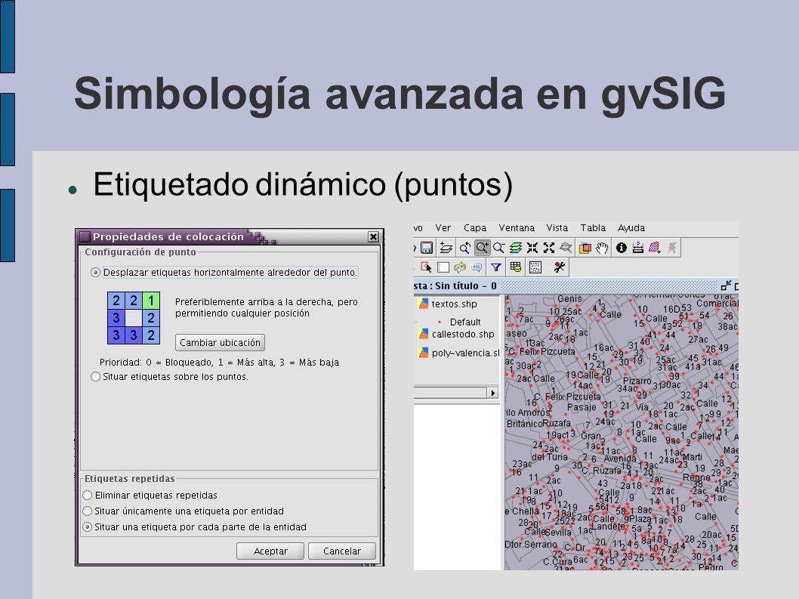Open the attribute table icon
Screen dimensions: 799x599
[515, 267]
